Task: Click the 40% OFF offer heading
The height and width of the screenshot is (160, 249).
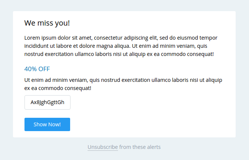Action: (37, 69)
